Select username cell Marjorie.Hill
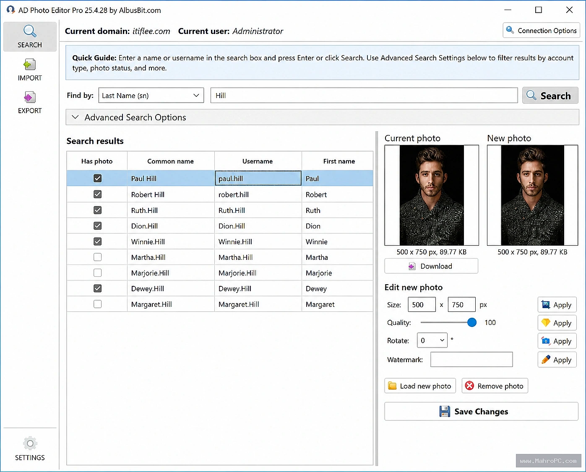The image size is (586, 472). click(x=258, y=273)
